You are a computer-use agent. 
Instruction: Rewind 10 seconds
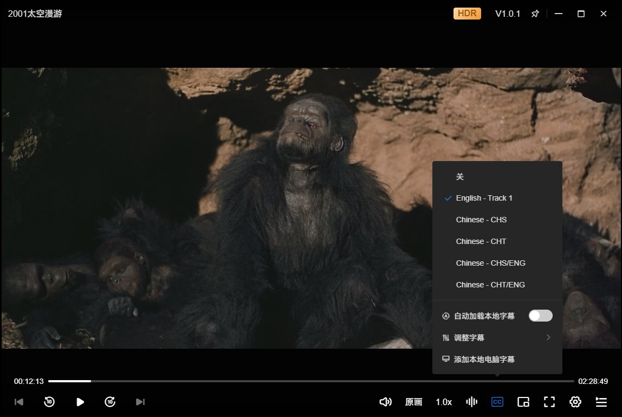point(49,402)
